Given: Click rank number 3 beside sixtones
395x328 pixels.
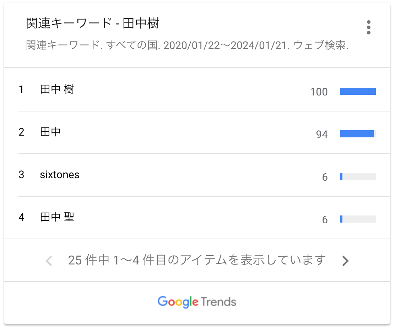Looking at the screenshot, I should pyautogui.click(x=21, y=175).
